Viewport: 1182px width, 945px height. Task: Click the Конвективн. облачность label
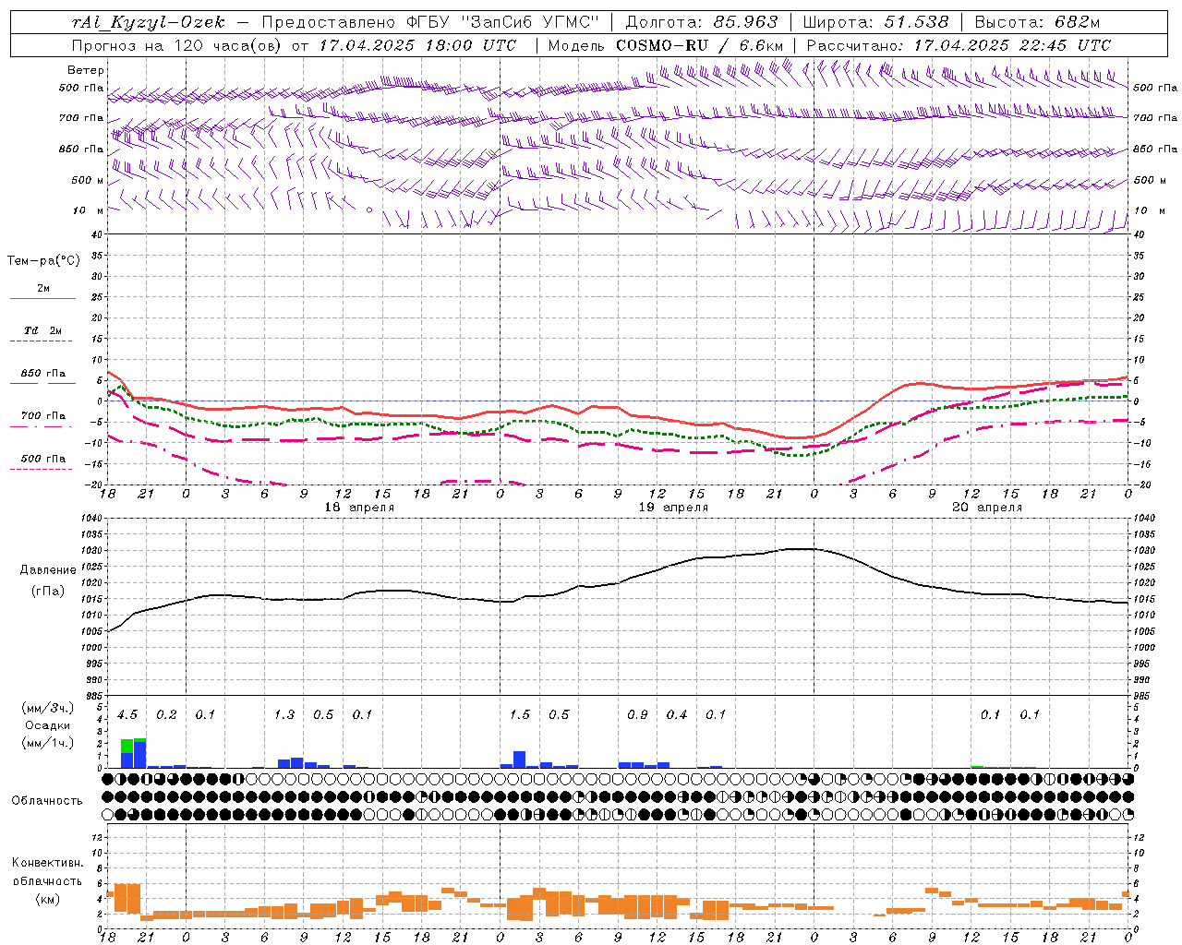47,871
